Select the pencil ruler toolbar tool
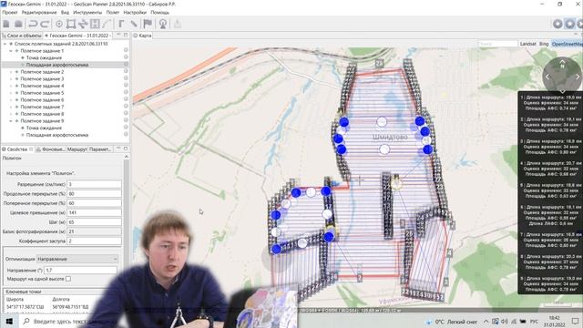Viewport: 583px width, 328px height. tap(134, 25)
